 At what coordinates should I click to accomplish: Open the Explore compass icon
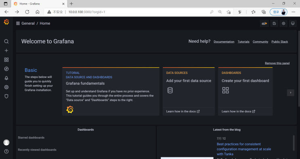6,69
